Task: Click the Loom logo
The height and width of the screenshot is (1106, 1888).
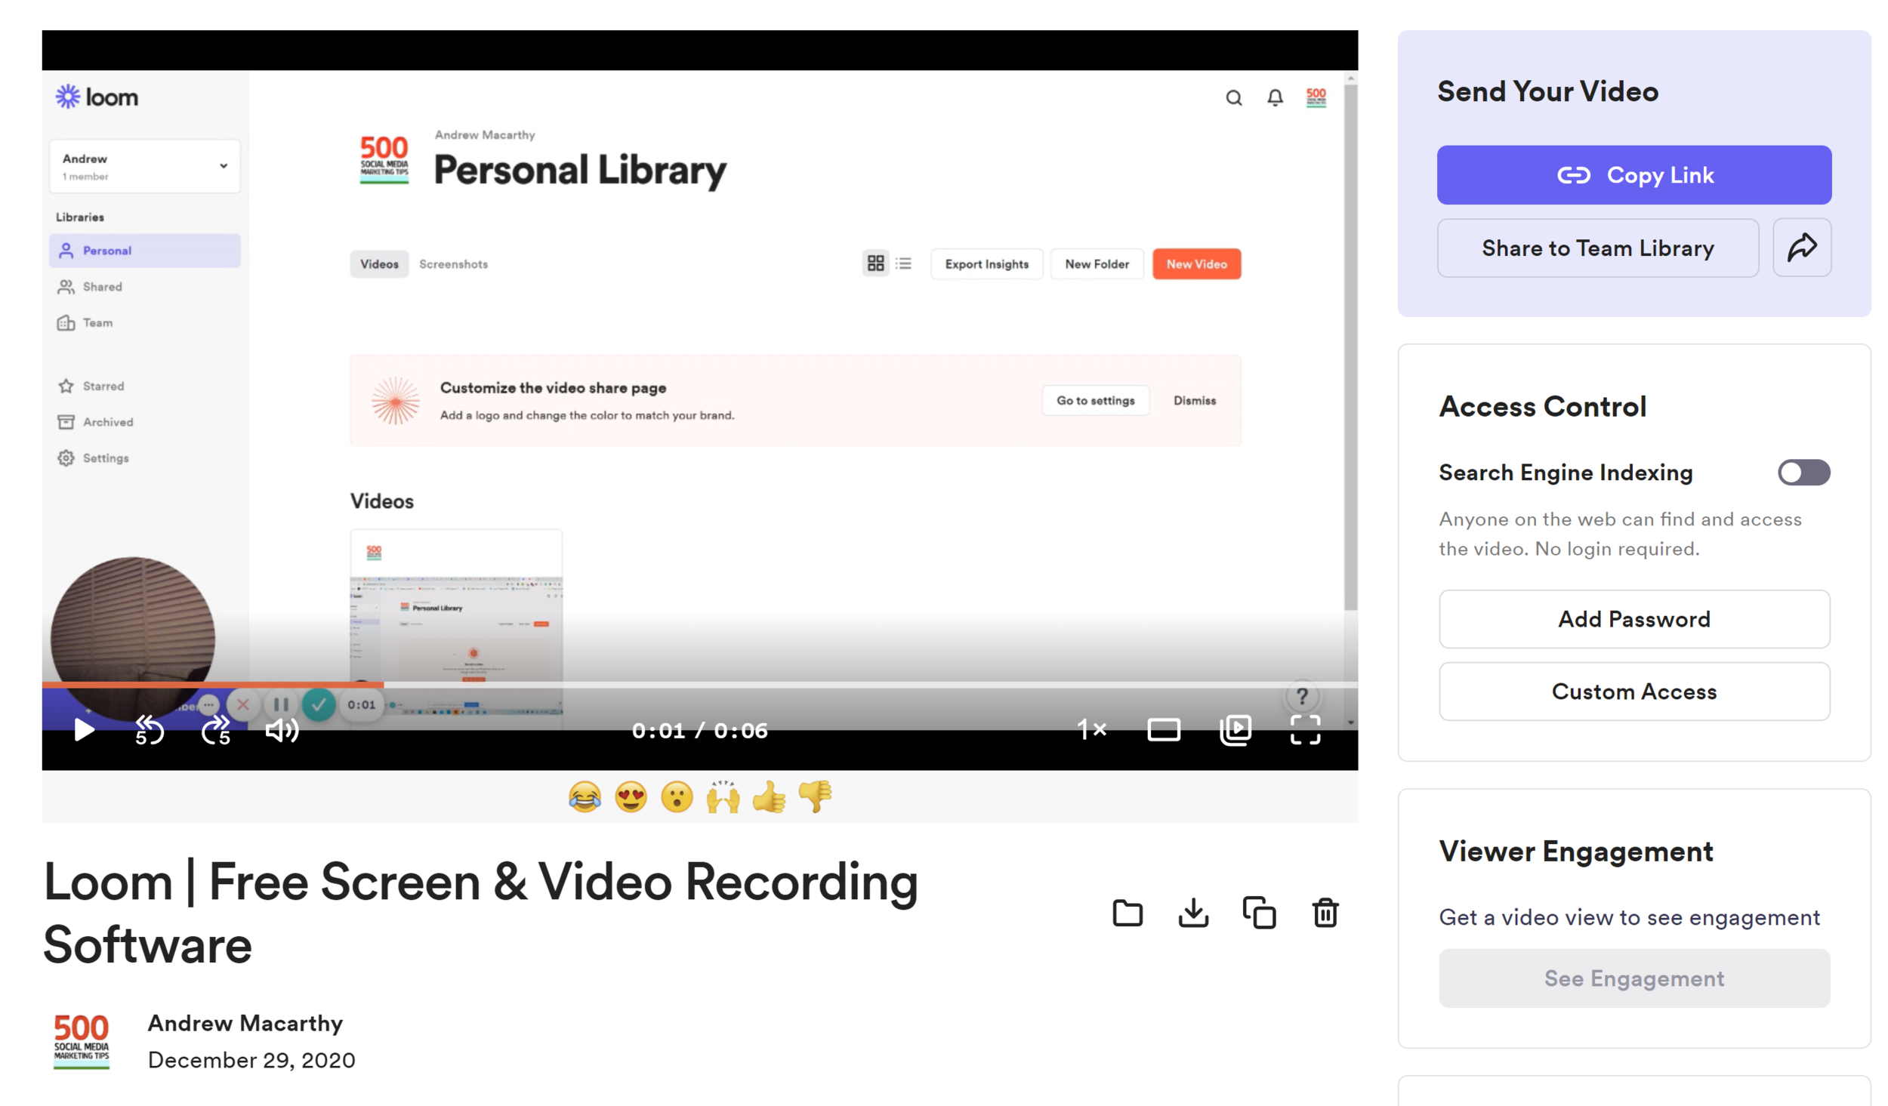Action: 97,97
